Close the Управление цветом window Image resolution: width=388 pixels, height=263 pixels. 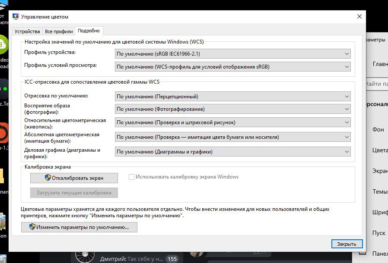[359, 16]
